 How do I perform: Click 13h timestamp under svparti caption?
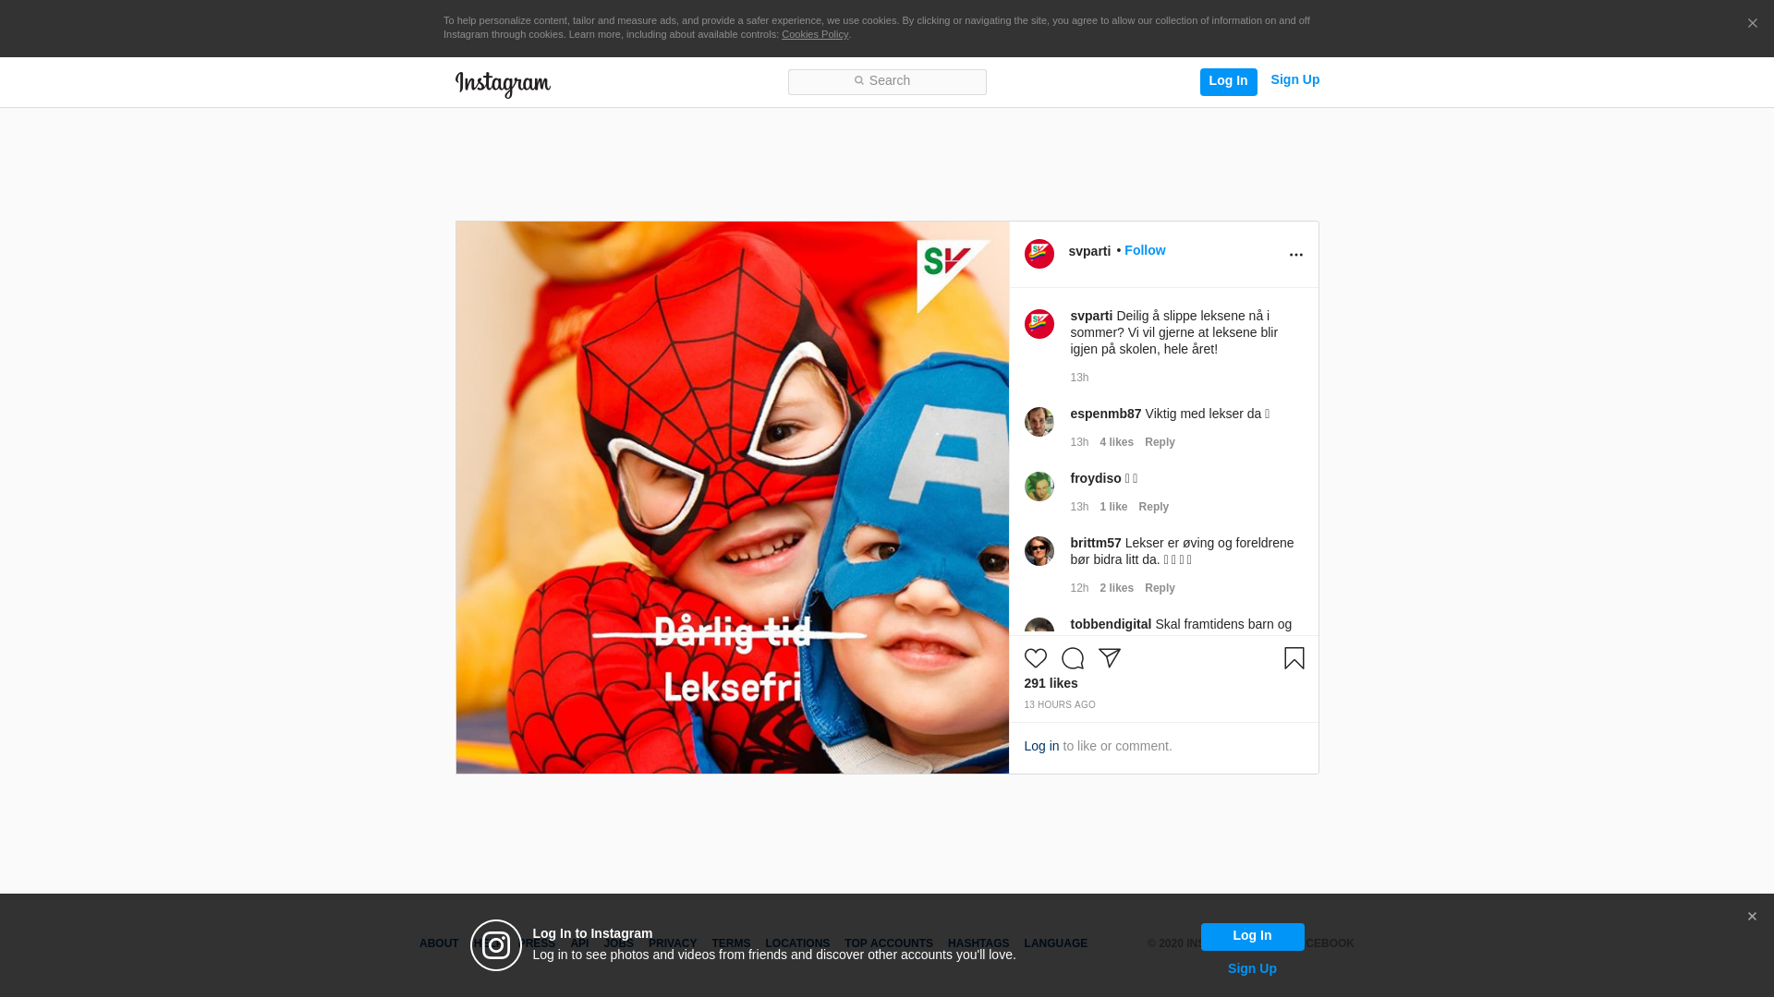[x=1079, y=378]
